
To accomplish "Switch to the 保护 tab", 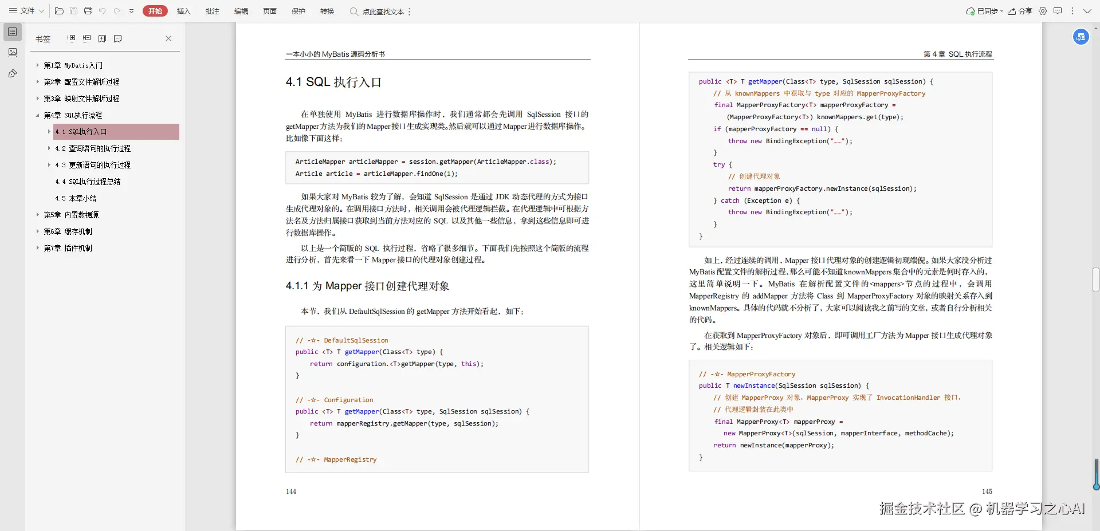I will click(298, 11).
